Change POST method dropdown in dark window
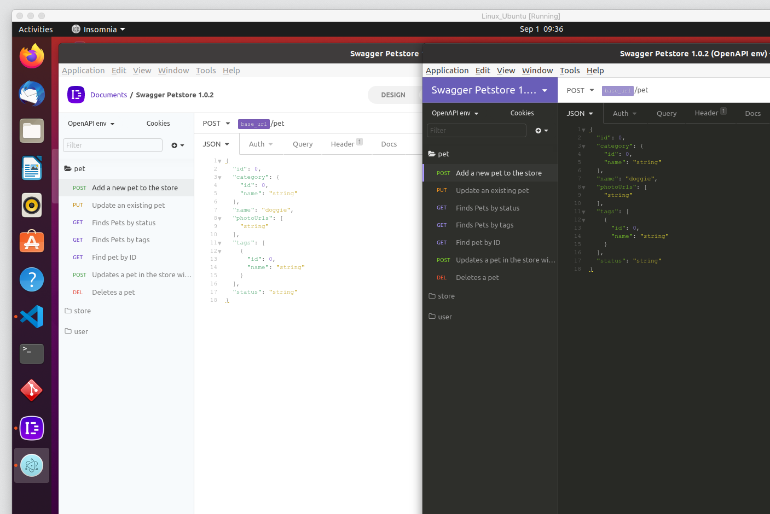This screenshot has width=770, height=514. click(x=580, y=91)
